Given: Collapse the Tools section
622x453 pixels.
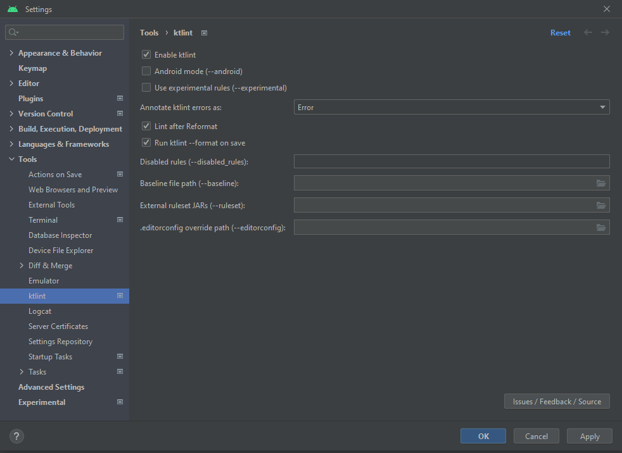Looking at the screenshot, I should [x=11, y=159].
